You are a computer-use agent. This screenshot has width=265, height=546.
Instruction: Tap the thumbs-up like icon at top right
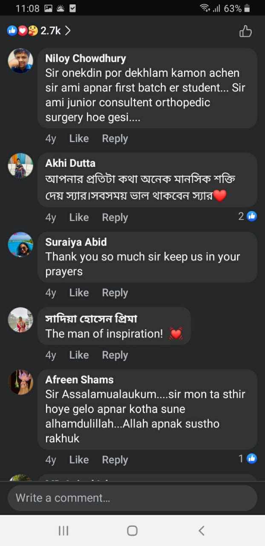pos(245,31)
